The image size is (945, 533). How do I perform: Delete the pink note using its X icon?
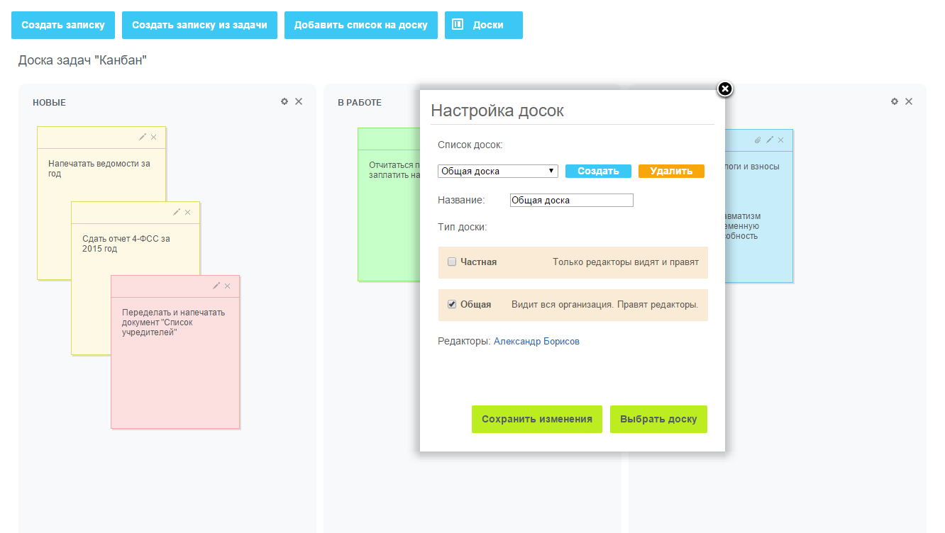[x=228, y=286]
